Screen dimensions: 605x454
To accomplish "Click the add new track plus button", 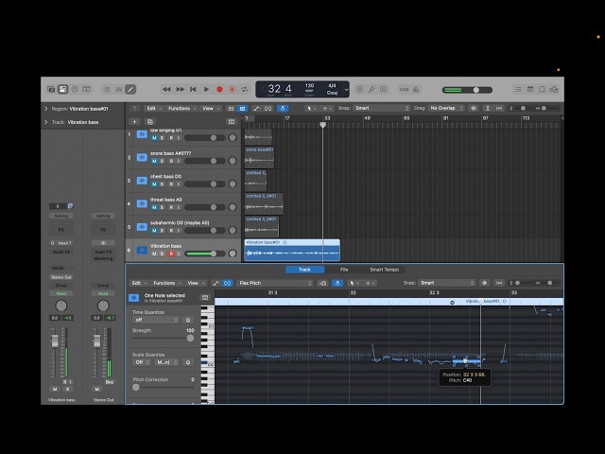I will [134, 122].
